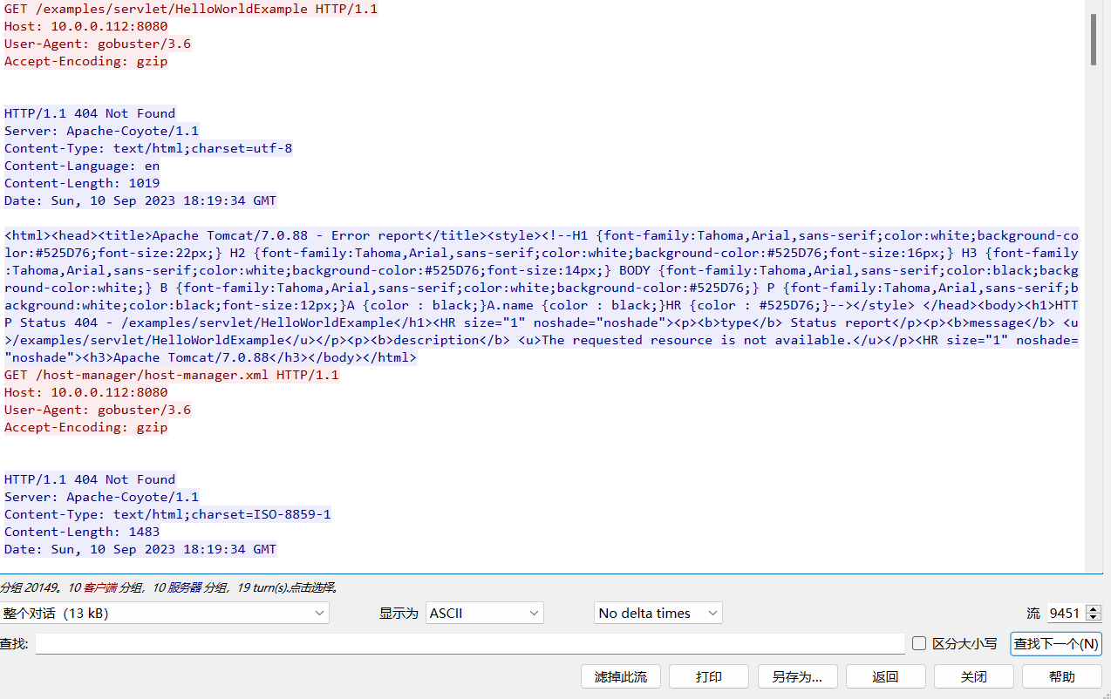
Task: Click the vertical scrollbar thumb of stream text
Action: pos(1094,39)
